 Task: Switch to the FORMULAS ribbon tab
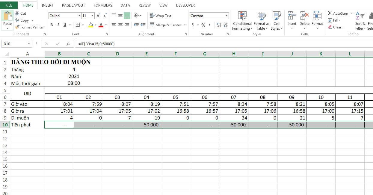point(103,5)
